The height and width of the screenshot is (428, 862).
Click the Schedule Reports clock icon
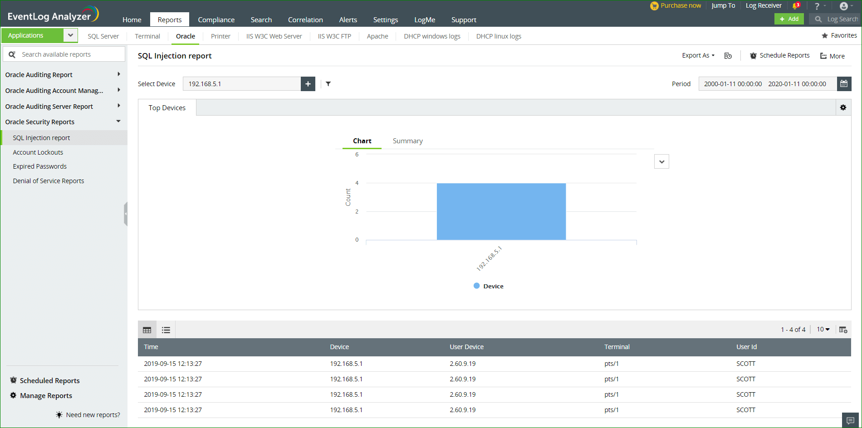pos(753,56)
